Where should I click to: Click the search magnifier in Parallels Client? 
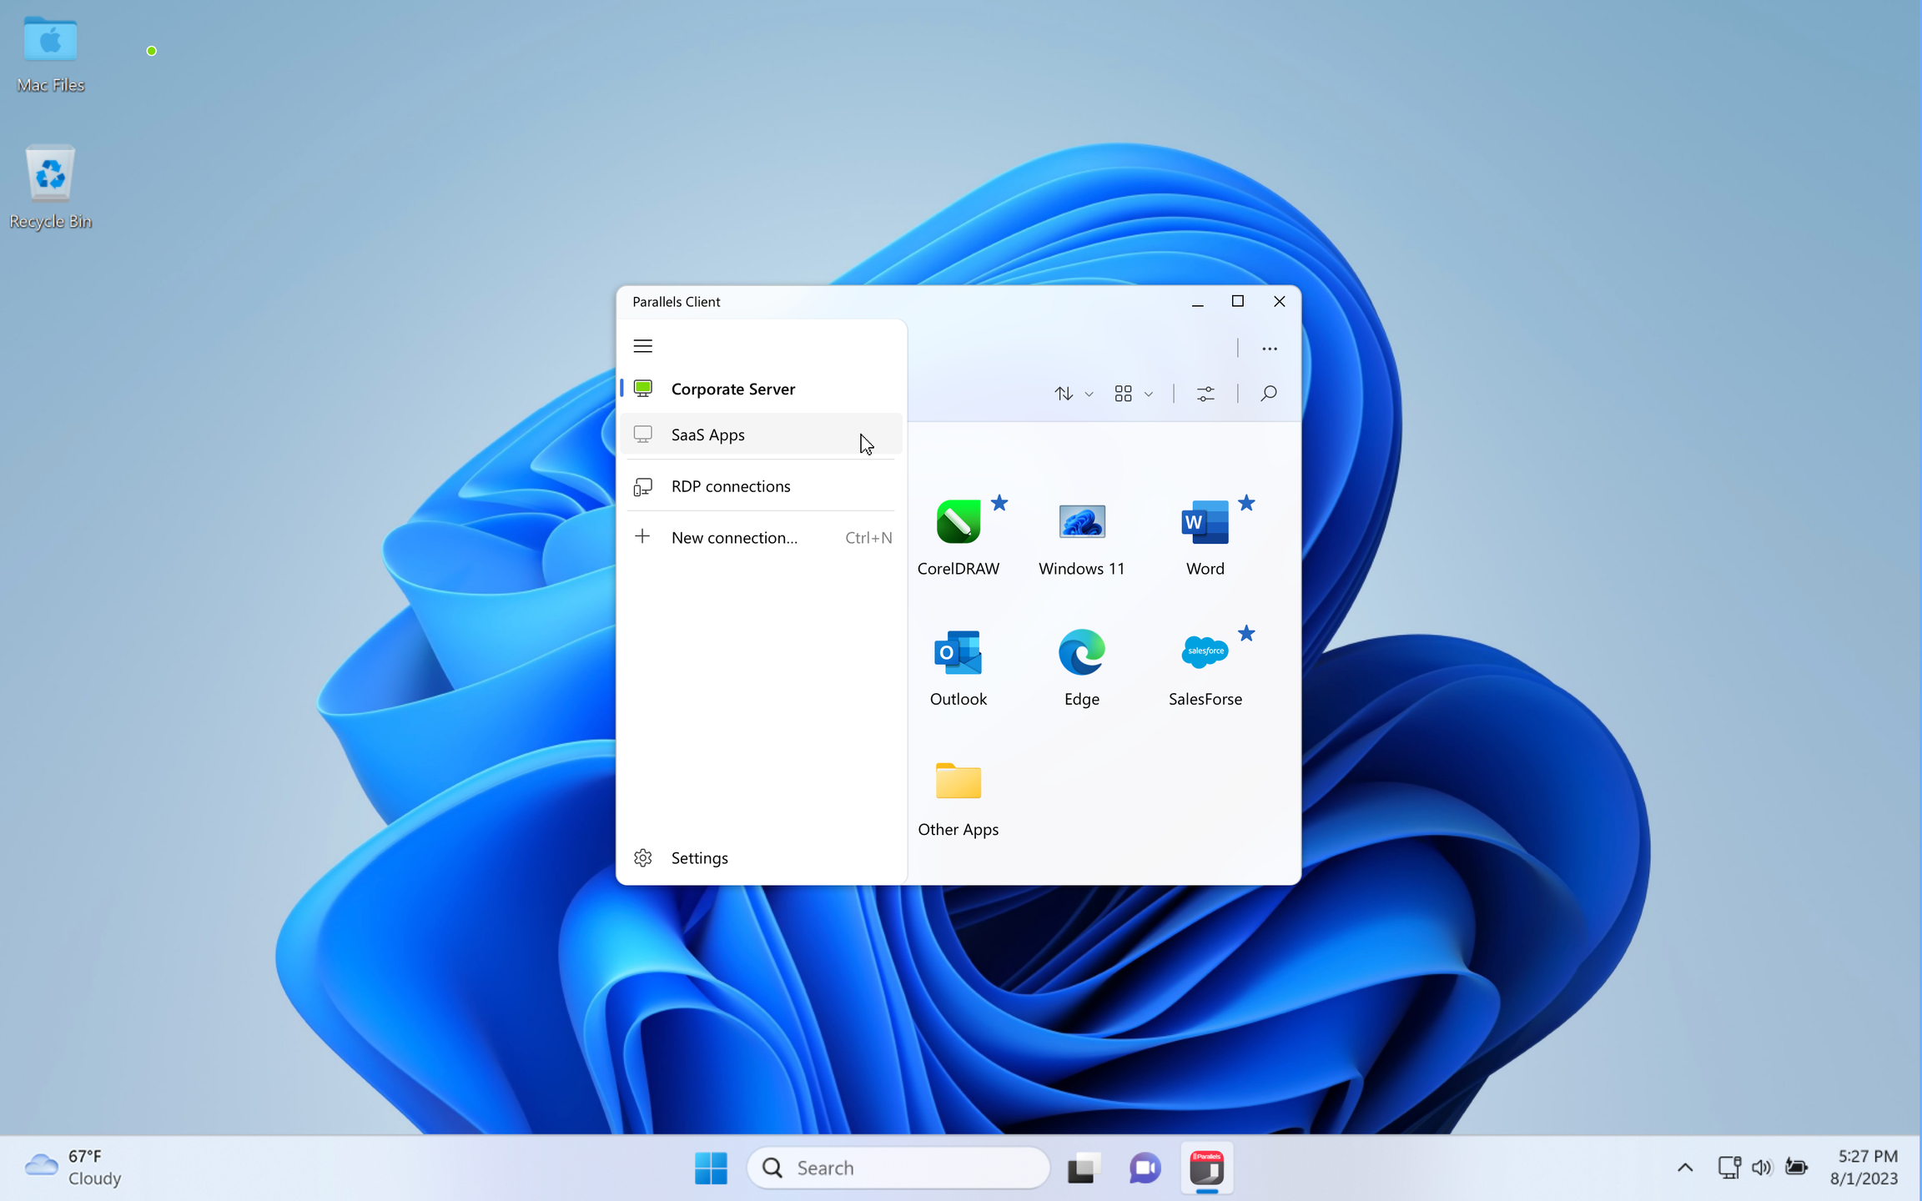tap(1268, 394)
